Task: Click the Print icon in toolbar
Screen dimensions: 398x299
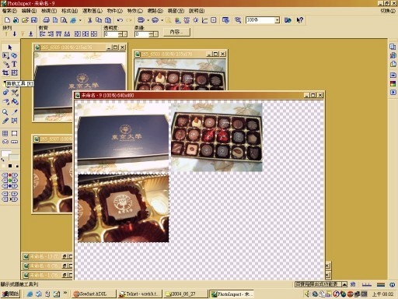Action: click(x=46, y=20)
